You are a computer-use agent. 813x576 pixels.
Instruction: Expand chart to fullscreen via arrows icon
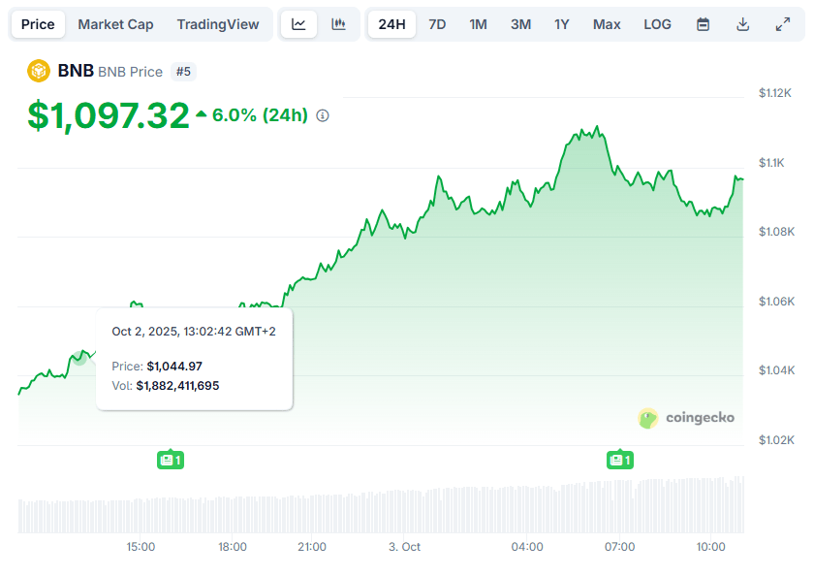tap(783, 23)
